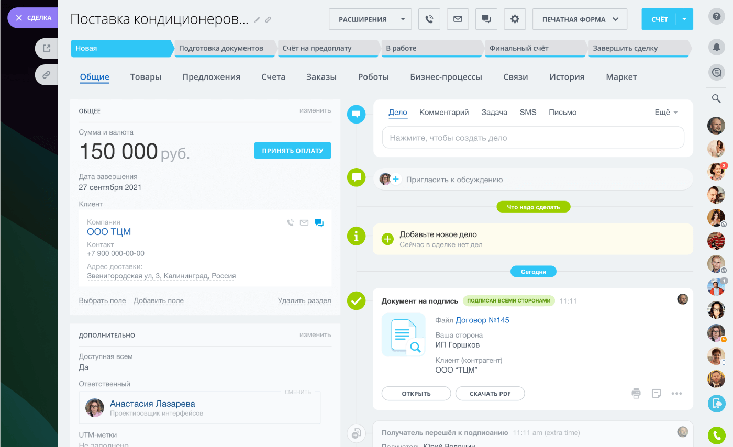Viewport: 733px width, 447px height.
Task: Expand the Расширения dropdown arrow
Action: pos(403,19)
